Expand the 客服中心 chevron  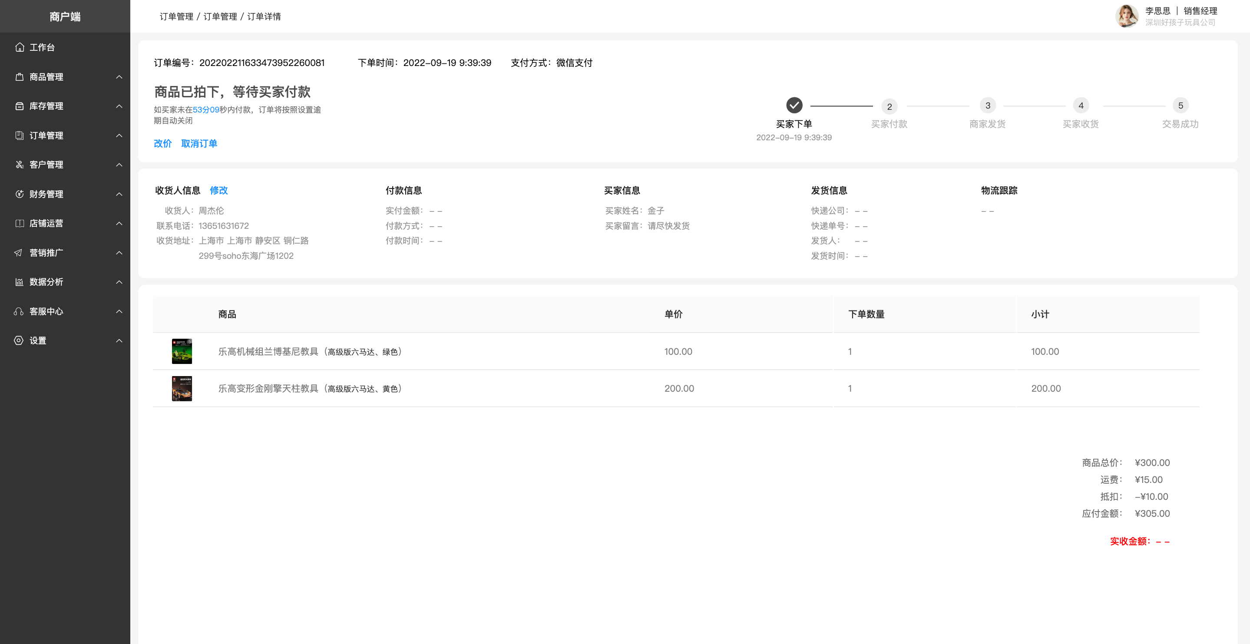pos(119,311)
